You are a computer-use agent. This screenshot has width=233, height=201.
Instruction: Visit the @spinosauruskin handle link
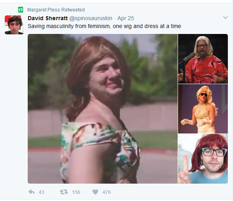tap(91, 18)
